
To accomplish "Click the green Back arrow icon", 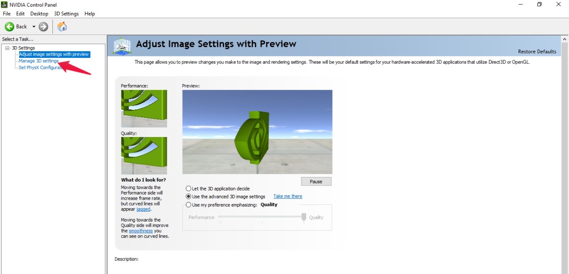I will (9, 27).
